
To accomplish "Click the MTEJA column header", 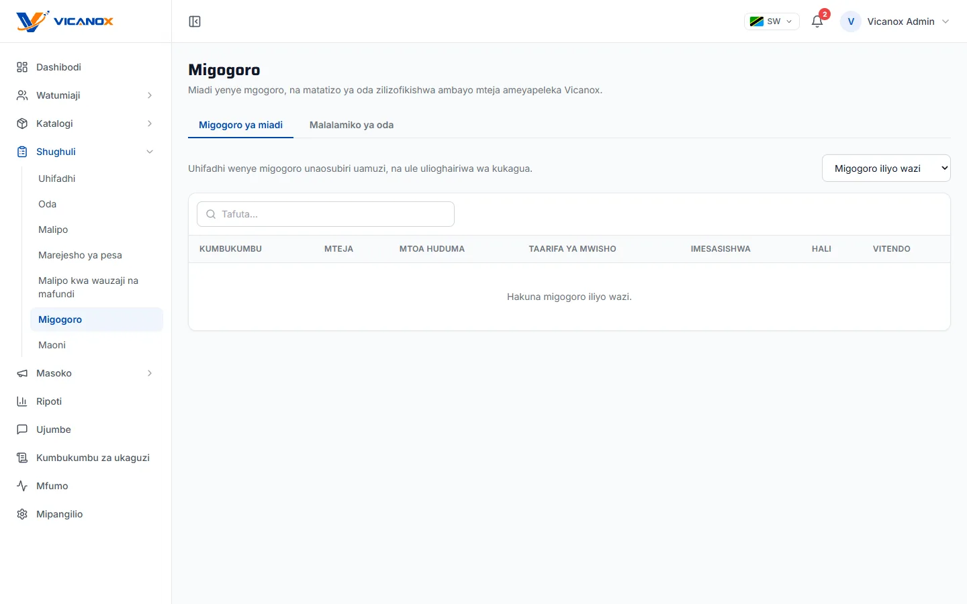I will 338,249.
